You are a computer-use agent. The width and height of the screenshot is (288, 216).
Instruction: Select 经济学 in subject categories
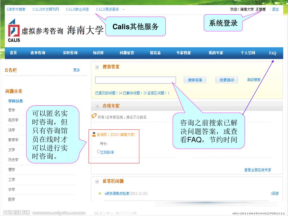13,120
